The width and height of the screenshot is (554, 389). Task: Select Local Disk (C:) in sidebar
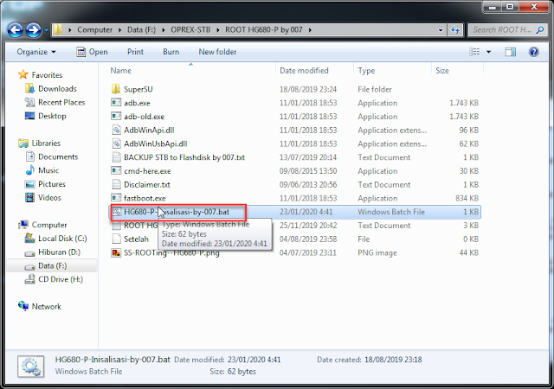pos(61,238)
